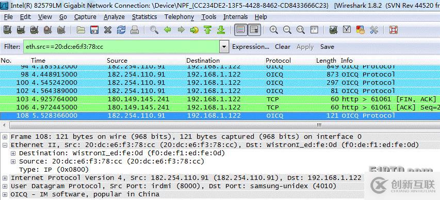Toggle colorize packet list button
440x200 pixels.
240,30
